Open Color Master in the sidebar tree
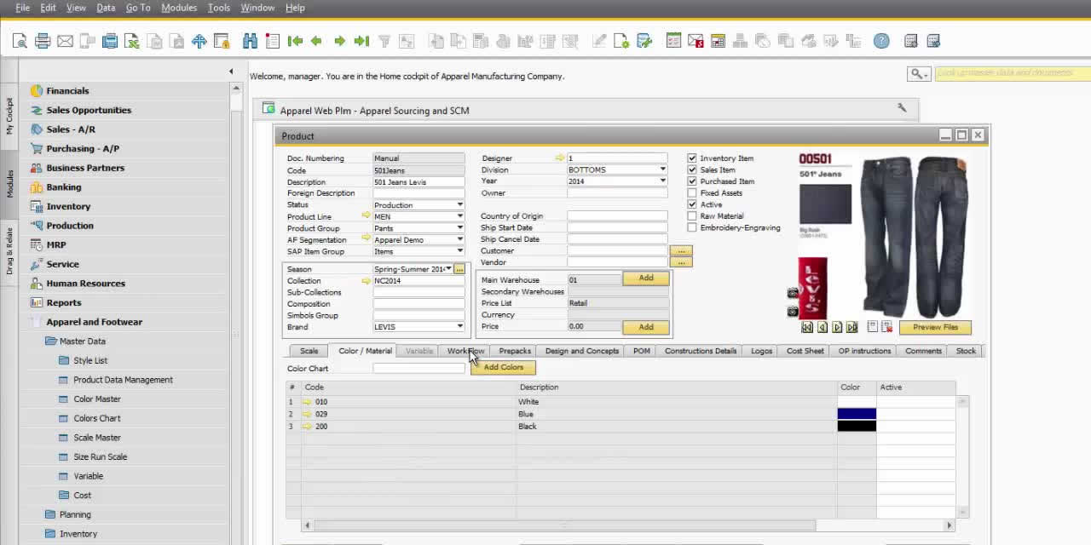This screenshot has height=545, width=1091. (97, 399)
